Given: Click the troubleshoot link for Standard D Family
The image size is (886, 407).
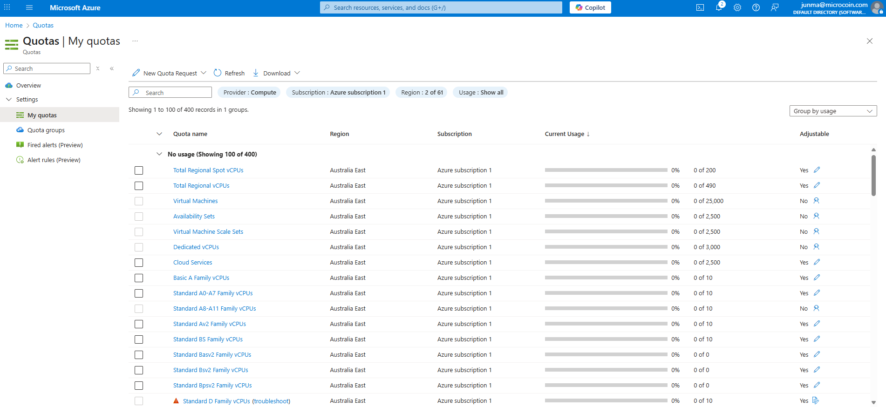Looking at the screenshot, I should (x=271, y=401).
